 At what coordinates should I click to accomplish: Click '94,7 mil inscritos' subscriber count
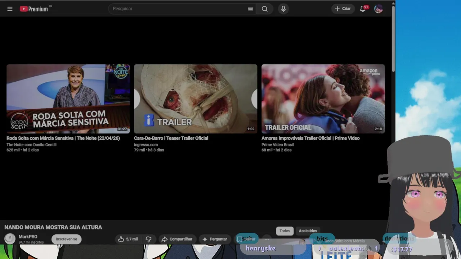tap(31, 242)
